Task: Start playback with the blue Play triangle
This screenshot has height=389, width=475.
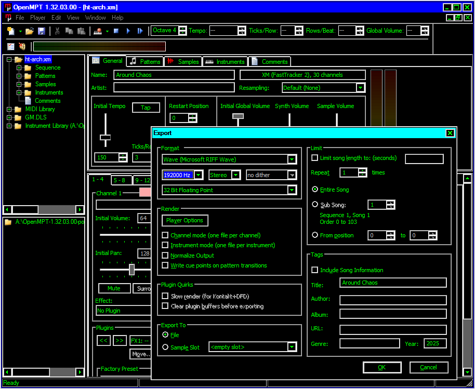Action: click(x=128, y=31)
